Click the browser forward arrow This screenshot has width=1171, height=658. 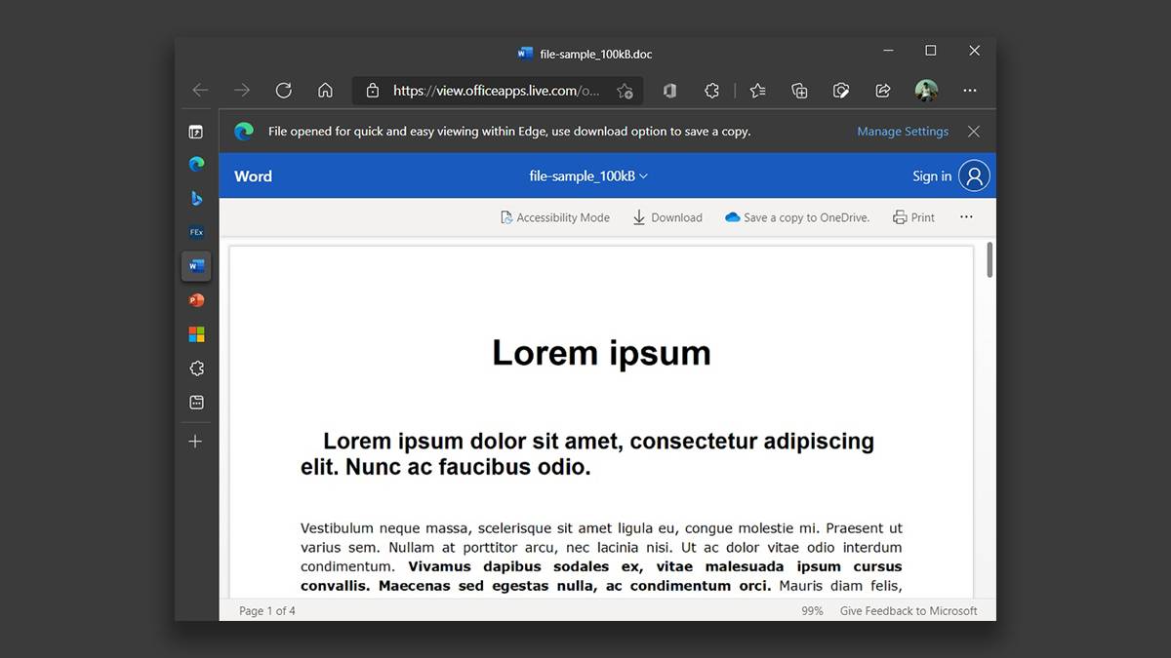[242, 91]
